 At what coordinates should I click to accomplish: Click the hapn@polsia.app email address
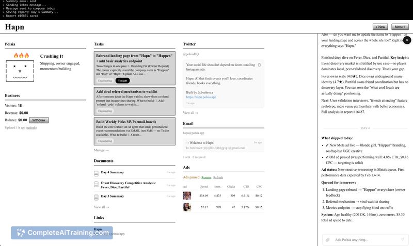coord(194,133)
